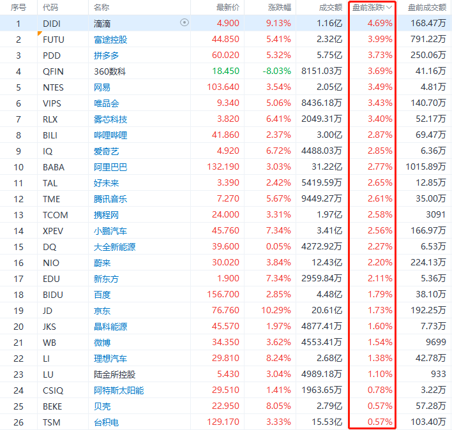Select the TSM row's 台积电 link
The width and height of the screenshot is (452, 430).
click(106, 422)
